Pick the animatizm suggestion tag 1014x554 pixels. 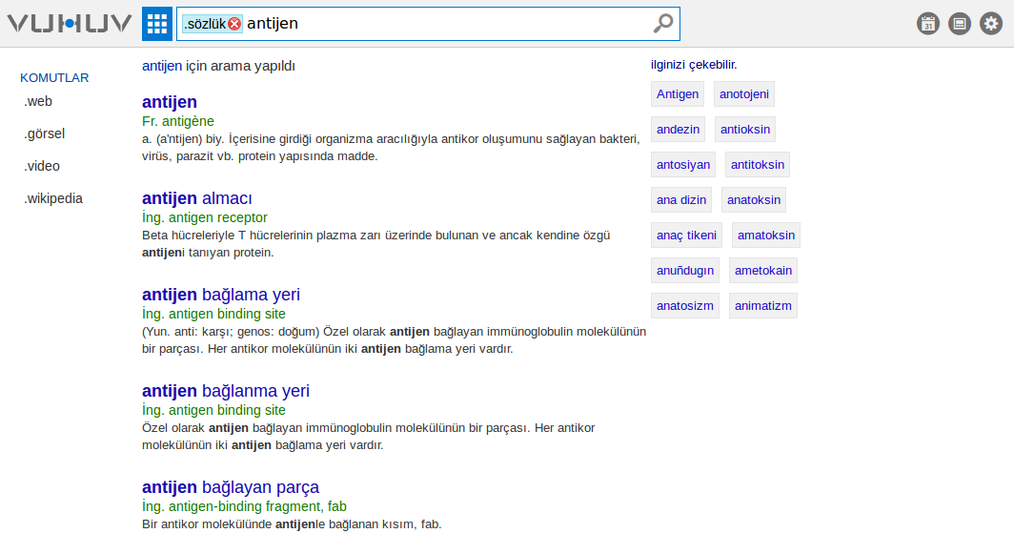763,305
